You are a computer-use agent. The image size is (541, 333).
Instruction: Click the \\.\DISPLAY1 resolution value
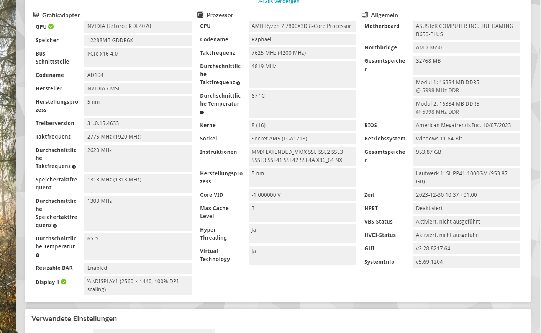[138, 286]
